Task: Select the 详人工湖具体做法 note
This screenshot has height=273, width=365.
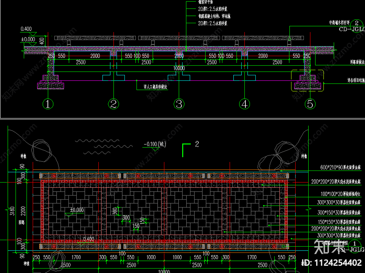Action: [155, 87]
